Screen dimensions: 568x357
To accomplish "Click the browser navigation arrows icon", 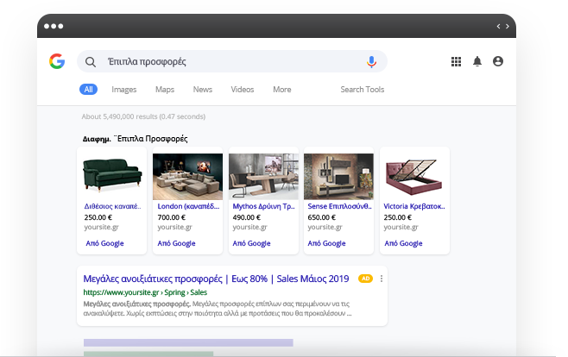I will point(502,26).
